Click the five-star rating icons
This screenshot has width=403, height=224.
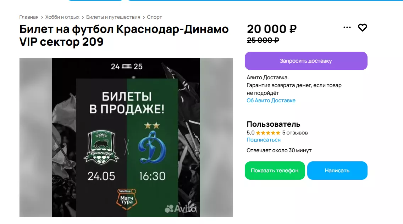click(x=268, y=133)
